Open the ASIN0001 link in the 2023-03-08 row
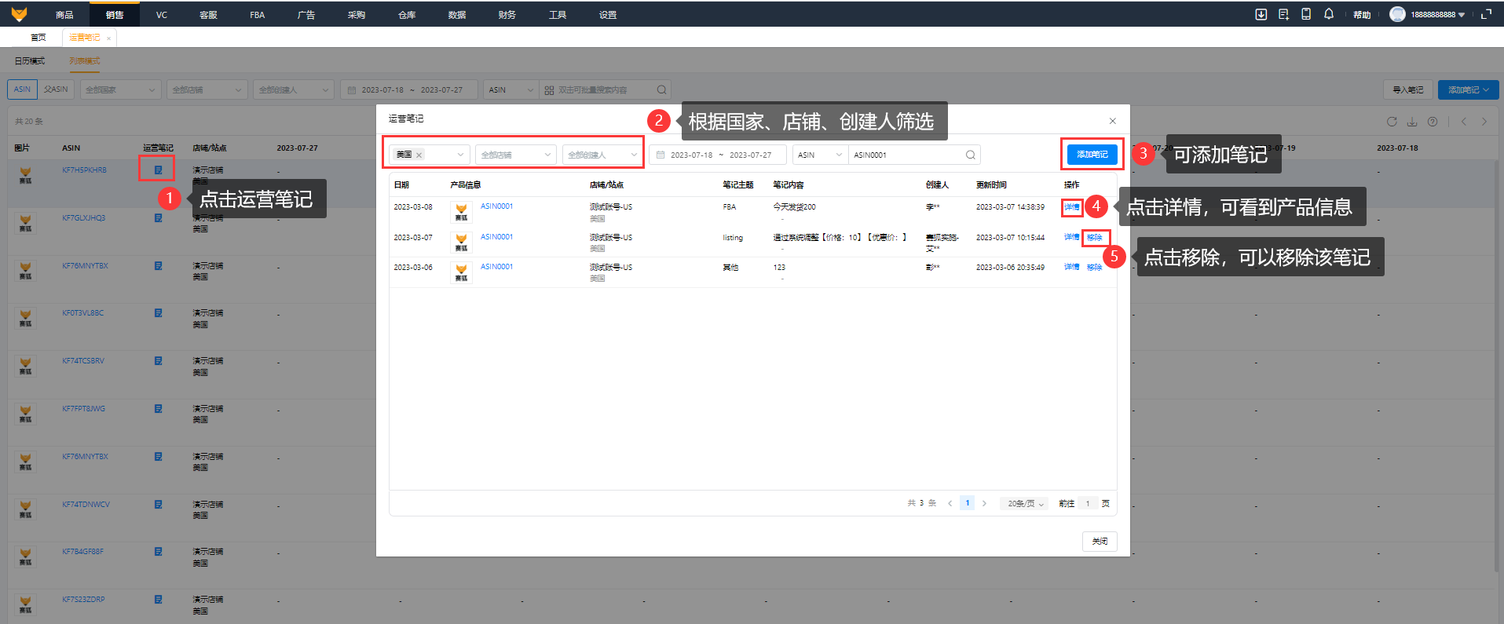Screen dimensions: 1504x624 [496, 206]
